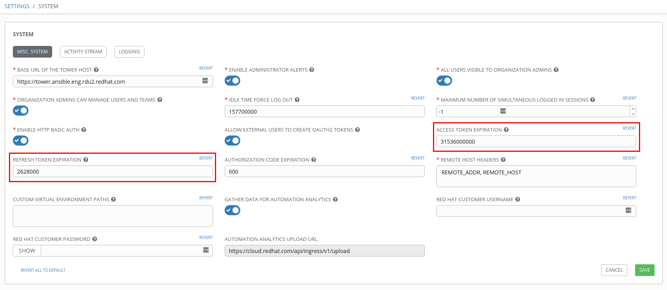Screen dimensions: 667x290
Task: Open help for Base URL of the Tower Host
Action: click(x=96, y=70)
